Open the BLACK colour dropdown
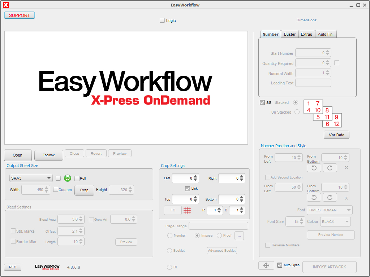370x277 pixels. 335,222
